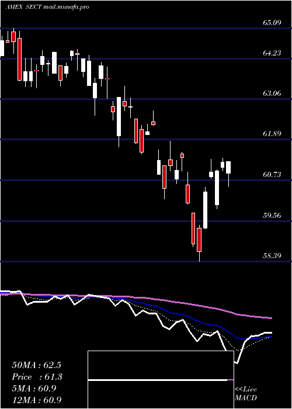The width and height of the screenshot is (292, 409).
Task: Click the 12MA : 60.9 readout
Action: point(36,400)
